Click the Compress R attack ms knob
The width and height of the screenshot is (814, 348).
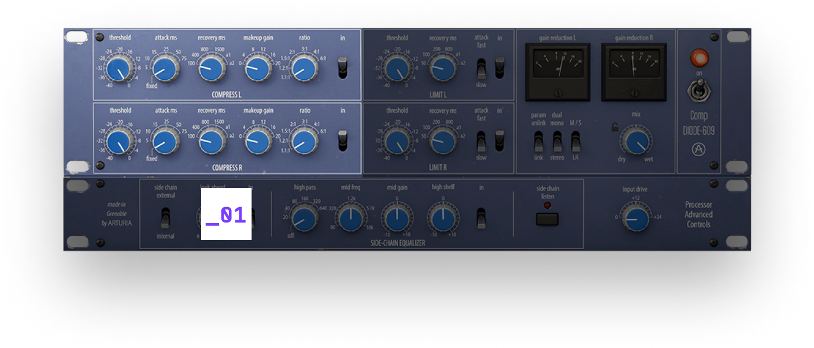(x=165, y=142)
